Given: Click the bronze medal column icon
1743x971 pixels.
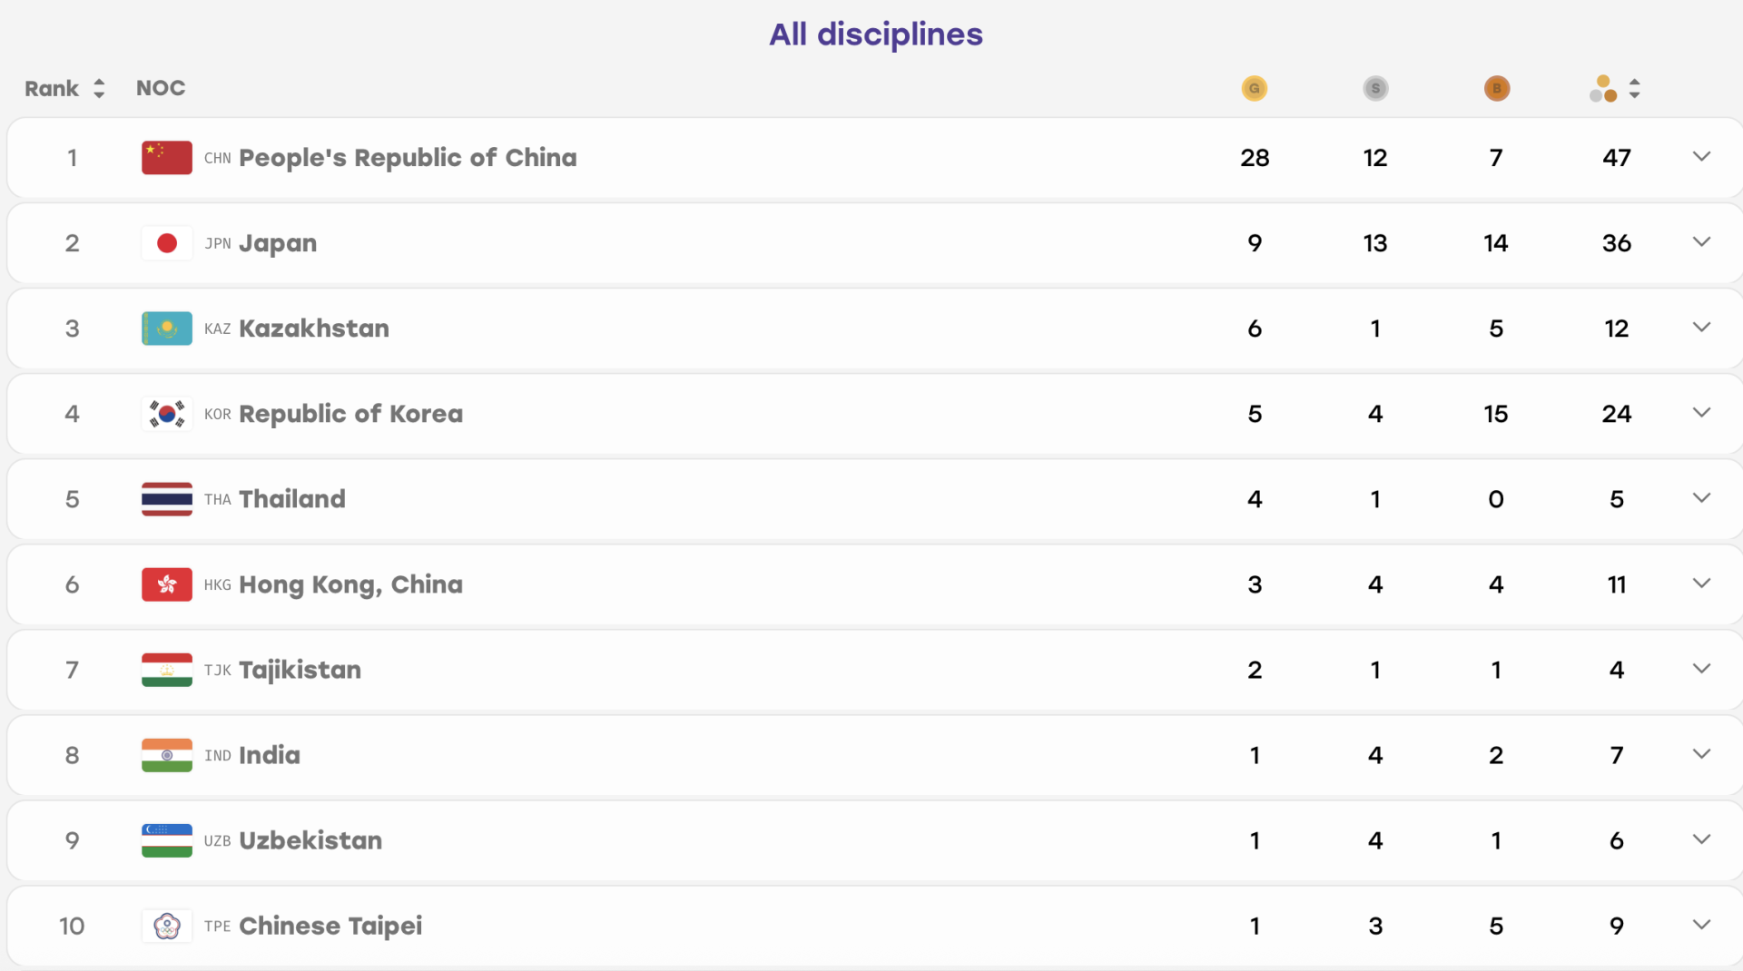Looking at the screenshot, I should tap(1496, 88).
